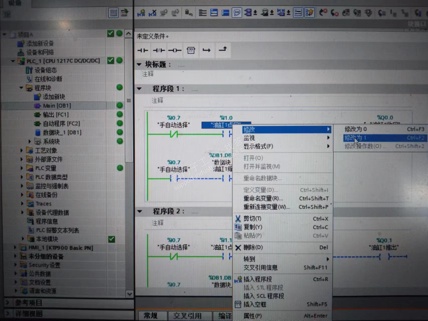The width and height of the screenshot is (428, 321).
Task: Choose 删除 from the context menu
Action: [283, 247]
